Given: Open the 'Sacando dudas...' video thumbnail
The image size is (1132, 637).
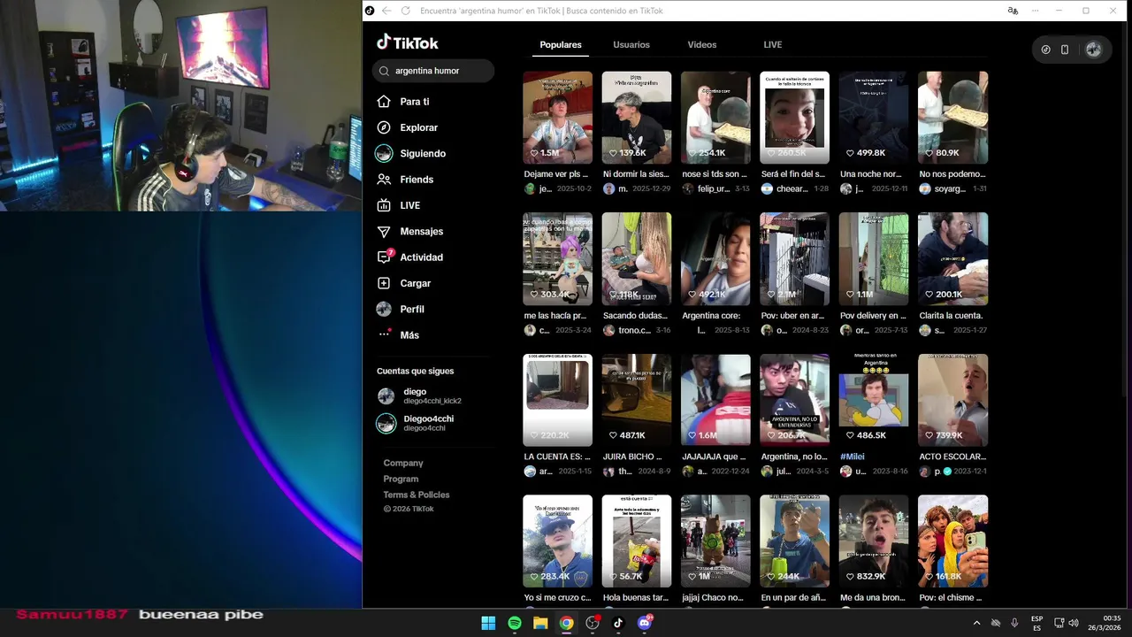Looking at the screenshot, I should pyautogui.click(x=637, y=258).
